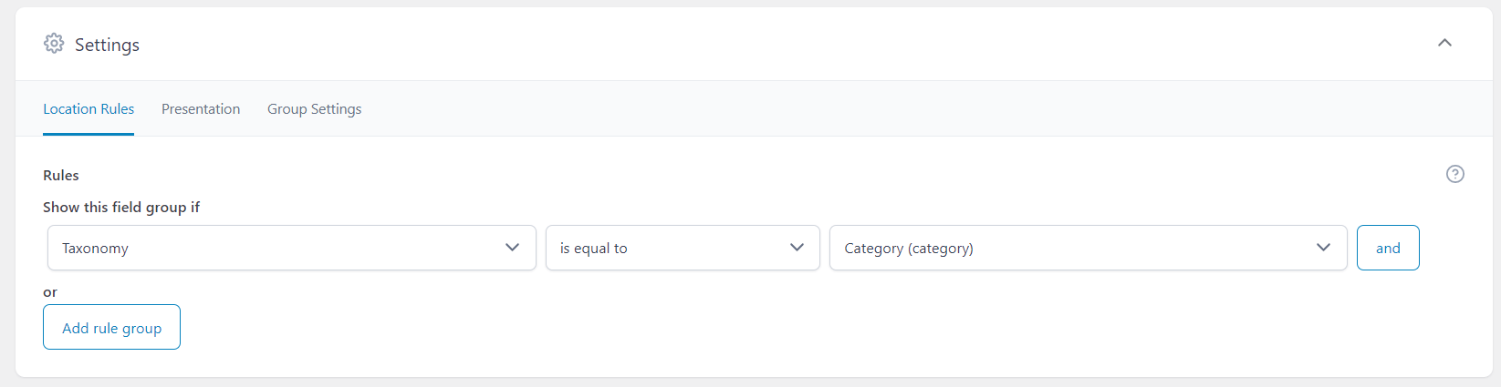This screenshot has width=1501, height=387.
Task: Click the Settings heading text
Action: (x=107, y=45)
